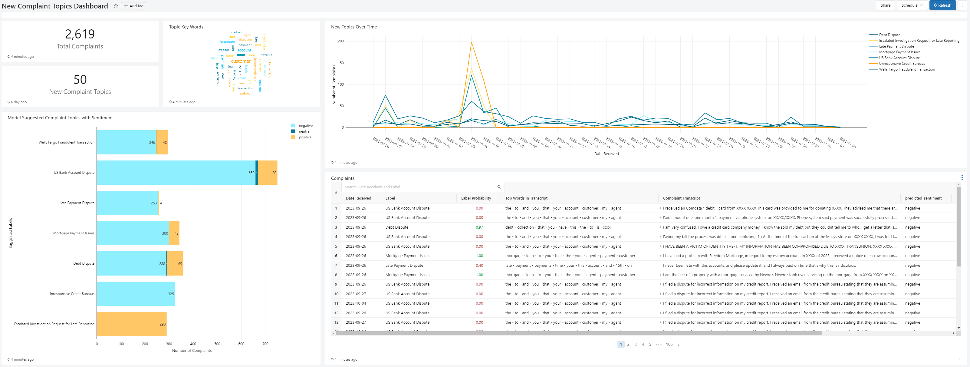Open the Schedule dropdown
The width and height of the screenshot is (970, 367).
tap(912, 5)
